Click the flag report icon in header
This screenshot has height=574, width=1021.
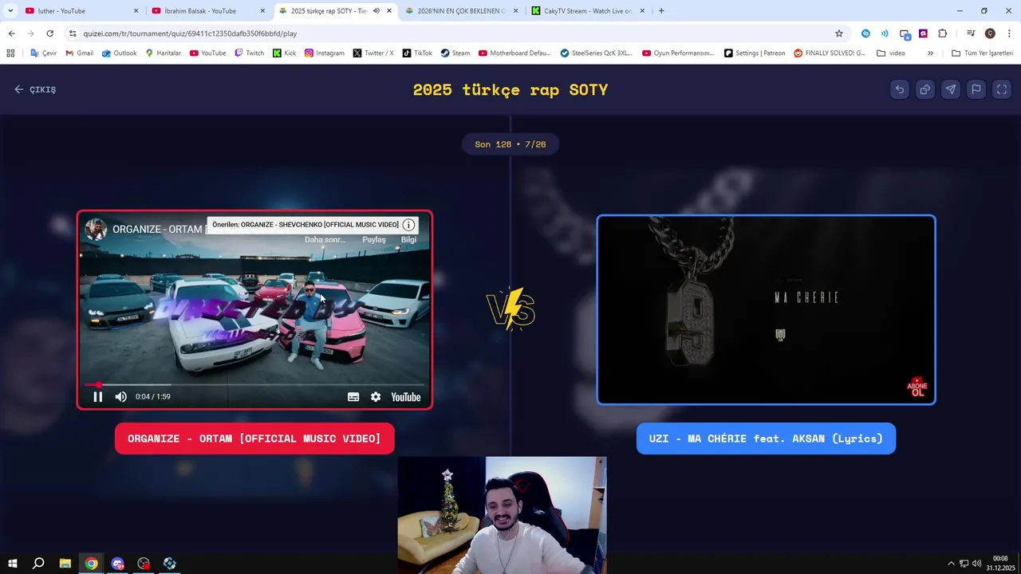click(x=976, y=89)
